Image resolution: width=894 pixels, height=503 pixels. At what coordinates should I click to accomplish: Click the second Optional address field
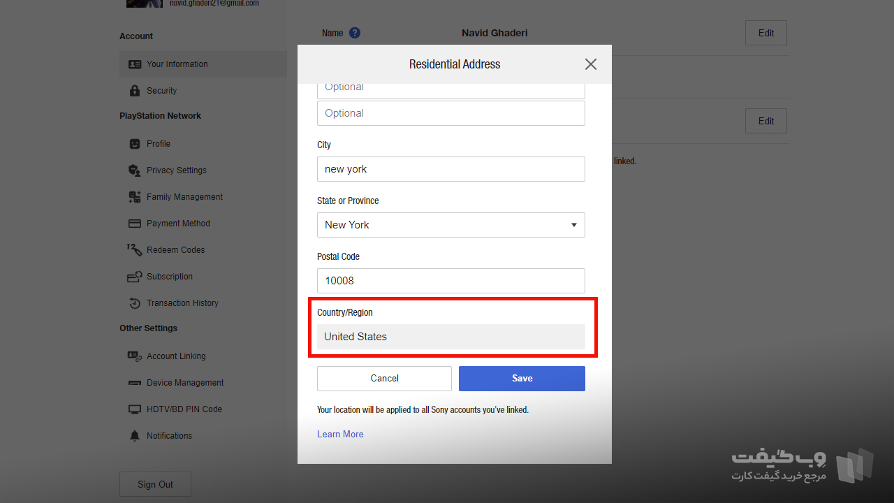coord(451,113)
